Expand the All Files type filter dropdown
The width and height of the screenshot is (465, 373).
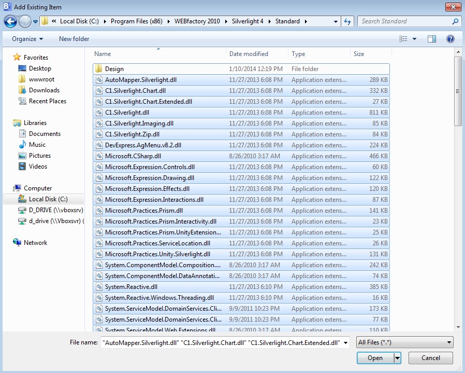405,342
